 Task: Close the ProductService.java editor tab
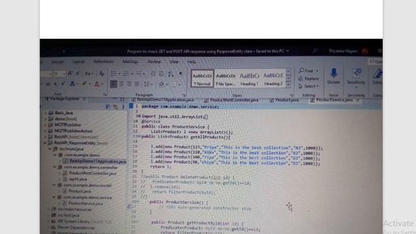pos(357,100)
